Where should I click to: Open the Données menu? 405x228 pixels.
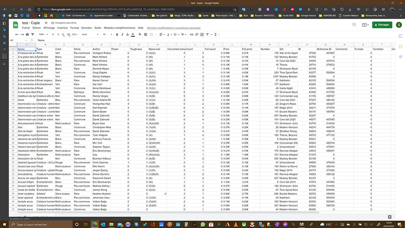87,28
